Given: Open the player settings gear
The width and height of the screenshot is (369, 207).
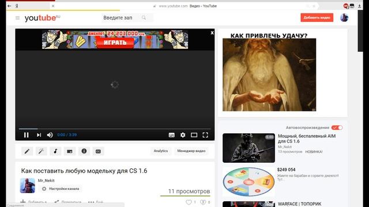Looking at the screenshot, I should pyautogui.click(x=183, y=135).
